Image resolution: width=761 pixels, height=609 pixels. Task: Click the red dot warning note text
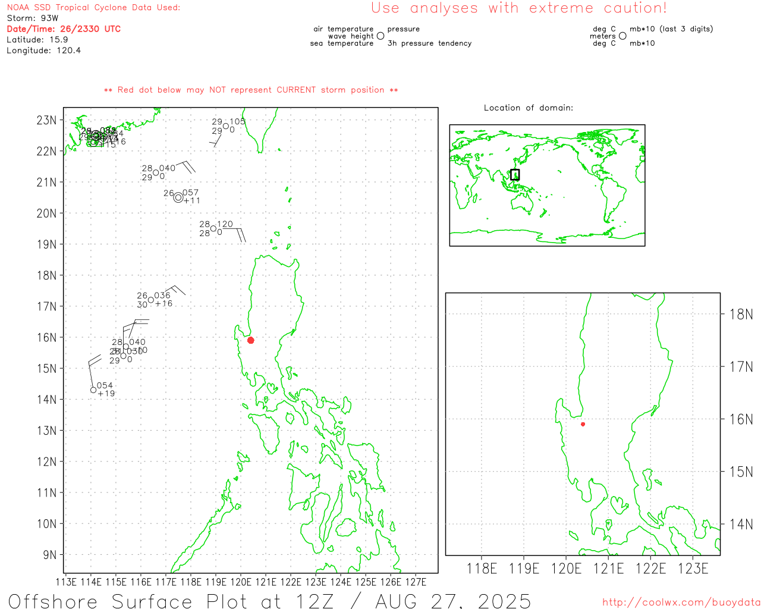point(251,90)
